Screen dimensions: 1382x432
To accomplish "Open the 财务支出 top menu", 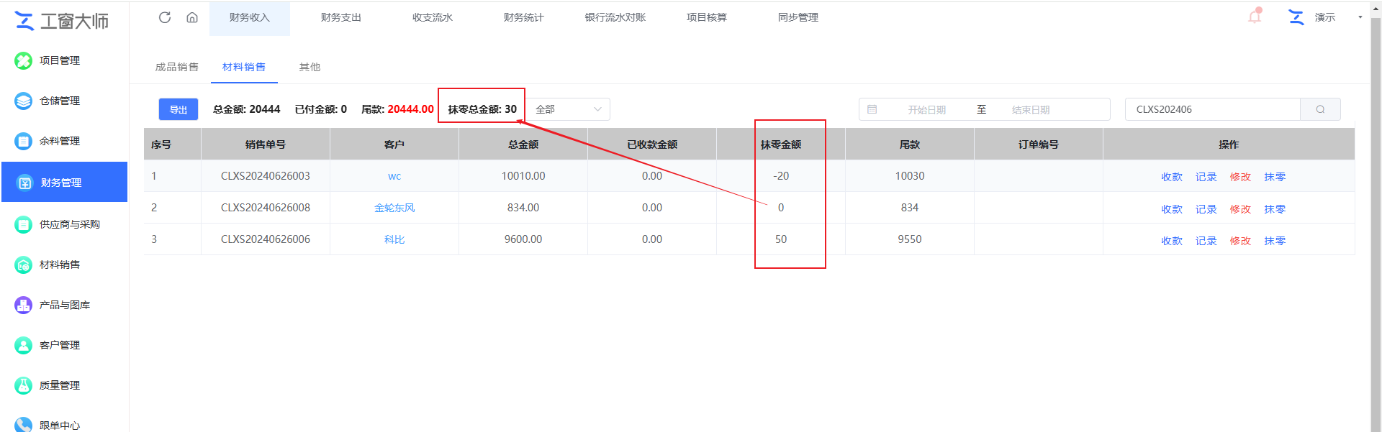I will tap(340, 17).
